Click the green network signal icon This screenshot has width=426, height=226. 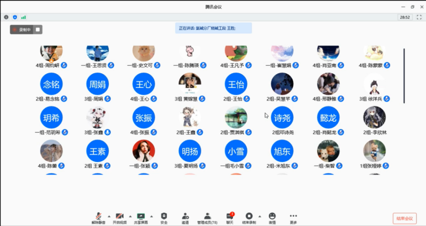pyautogui.click(x=23, y=17)
